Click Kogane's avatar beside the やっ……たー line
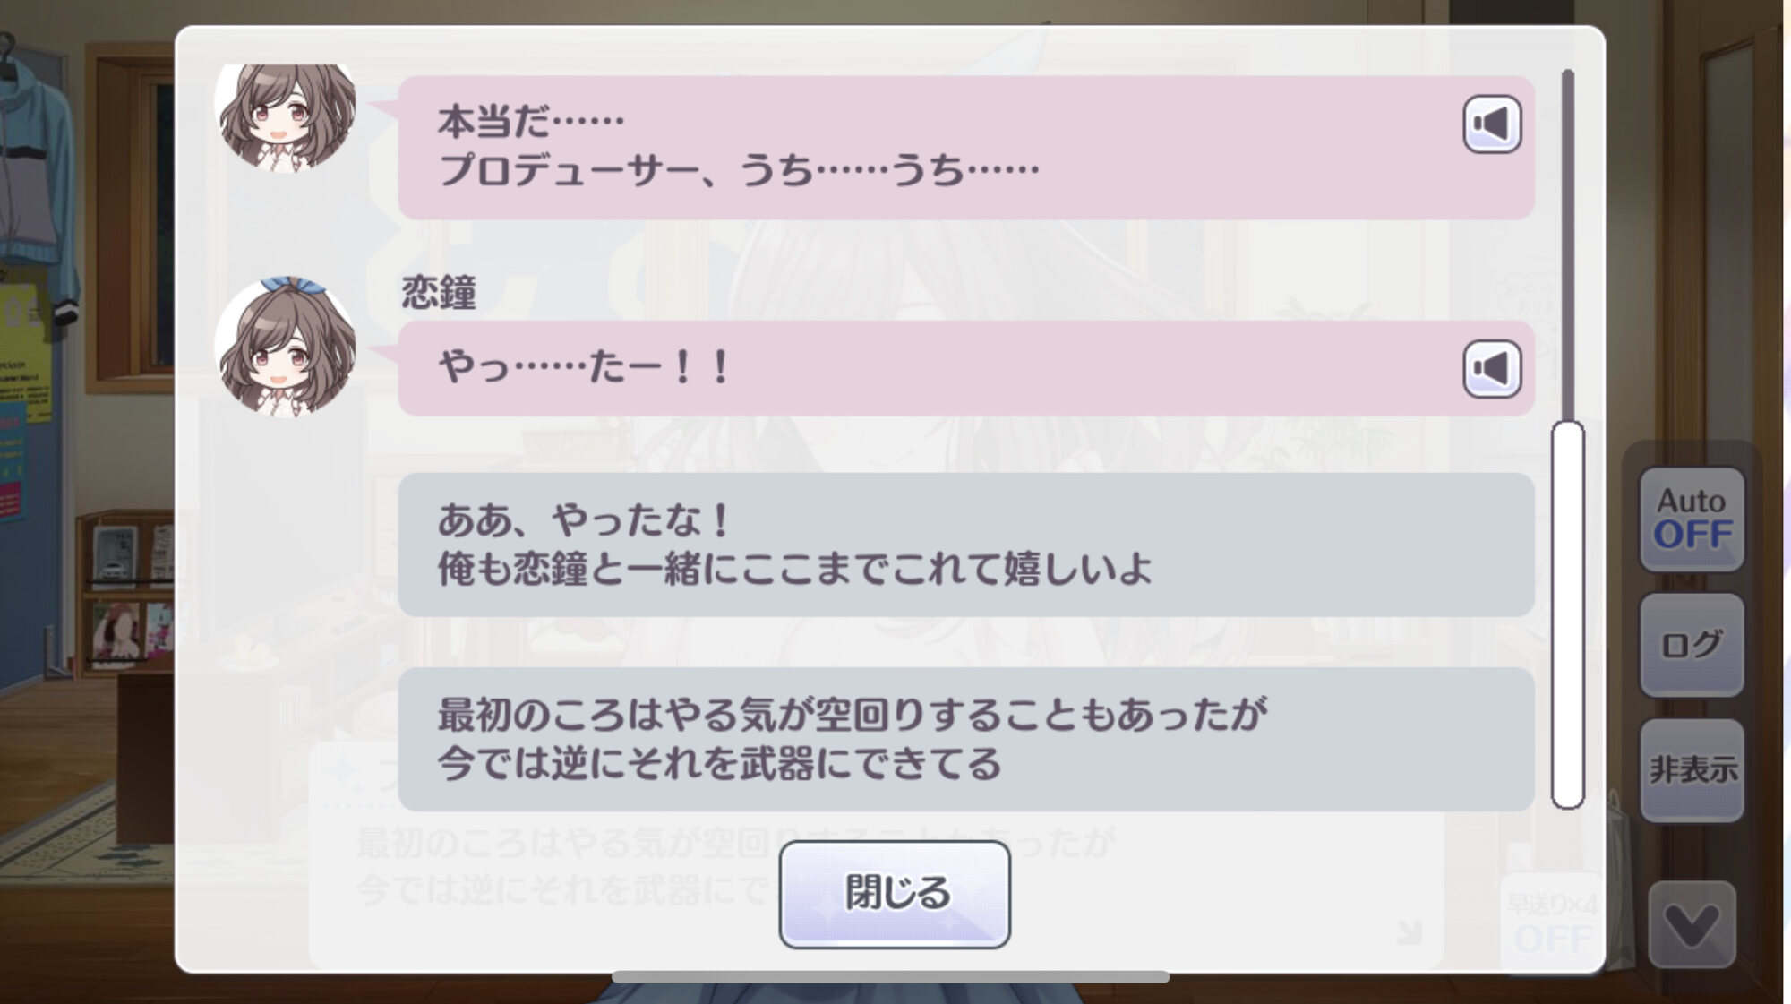1791x1004 pixels. click(x=286, y=348)
